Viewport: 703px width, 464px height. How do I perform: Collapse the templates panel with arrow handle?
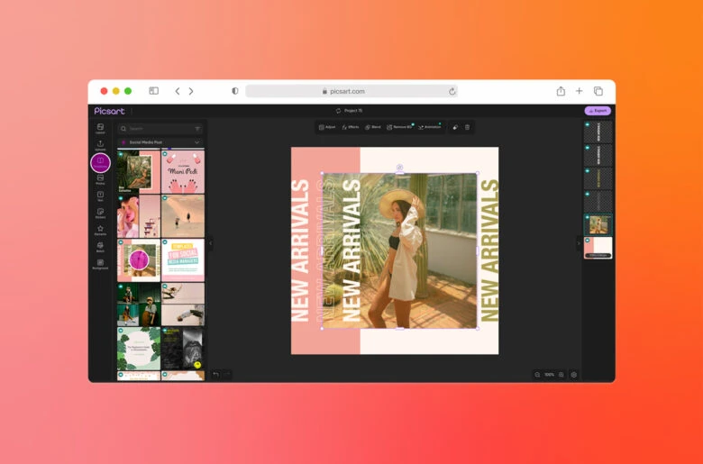click(x=211, y=243)
